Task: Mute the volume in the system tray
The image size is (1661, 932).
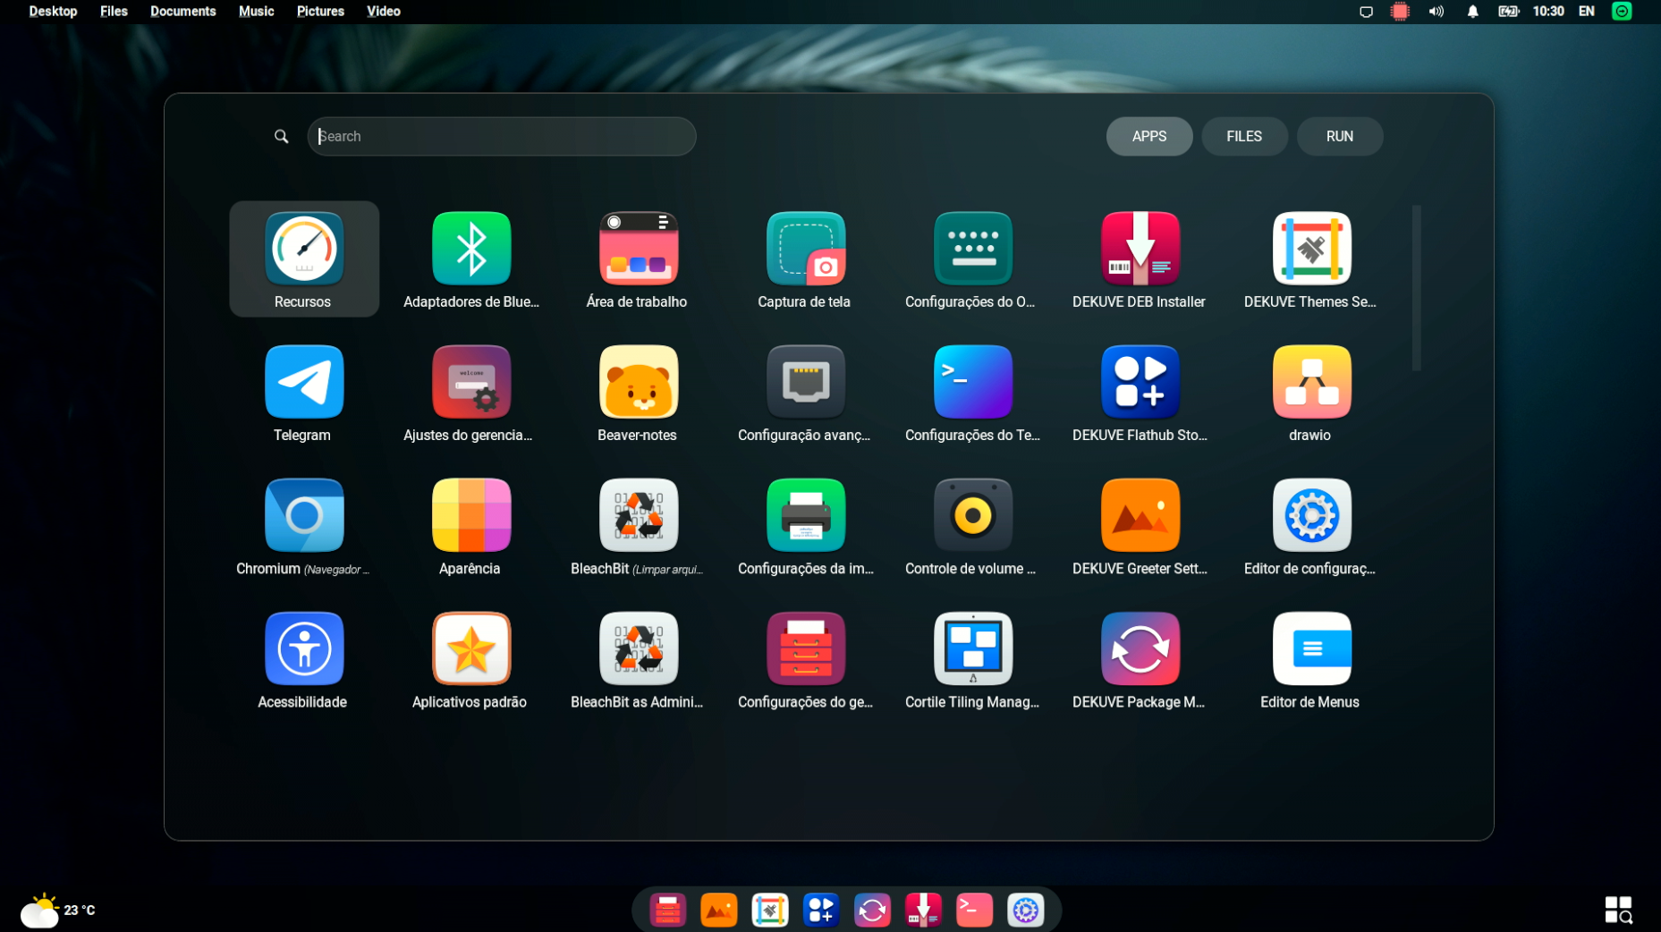Action: [1436, 12]
